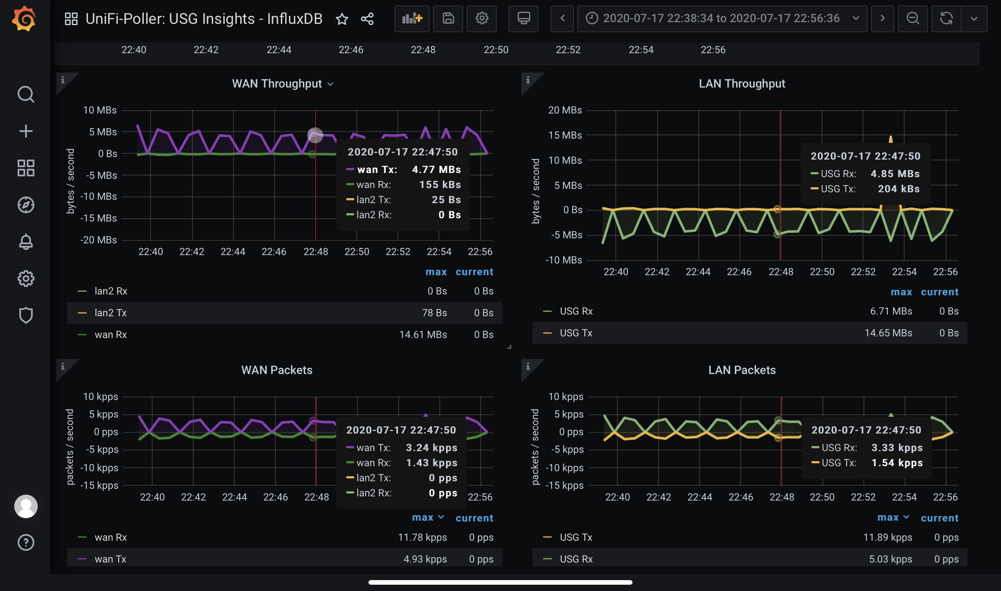Click the add panel icon
Image resolution: width=1001 pixels, height=591 pixels.
(412, 19)
